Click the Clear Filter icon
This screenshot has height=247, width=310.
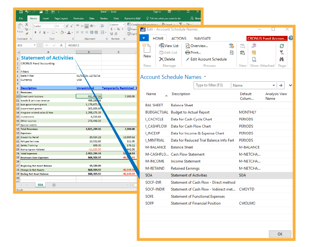coord(282,52)
